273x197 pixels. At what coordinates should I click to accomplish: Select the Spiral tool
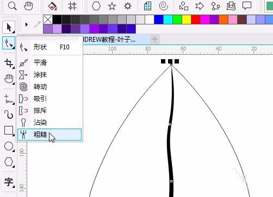pyautogui.click(x=164, y=6)
